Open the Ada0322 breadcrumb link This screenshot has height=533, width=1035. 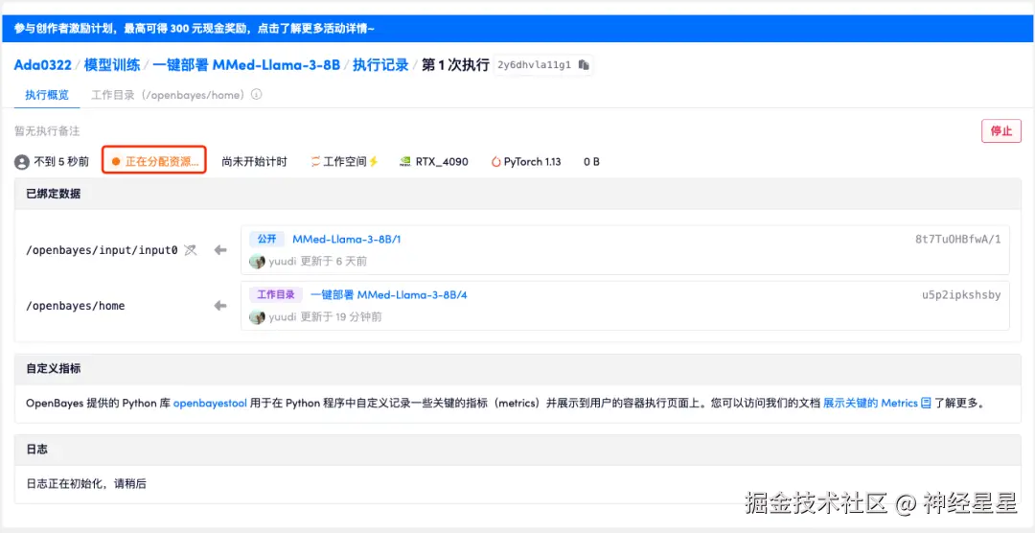[43, 65]
